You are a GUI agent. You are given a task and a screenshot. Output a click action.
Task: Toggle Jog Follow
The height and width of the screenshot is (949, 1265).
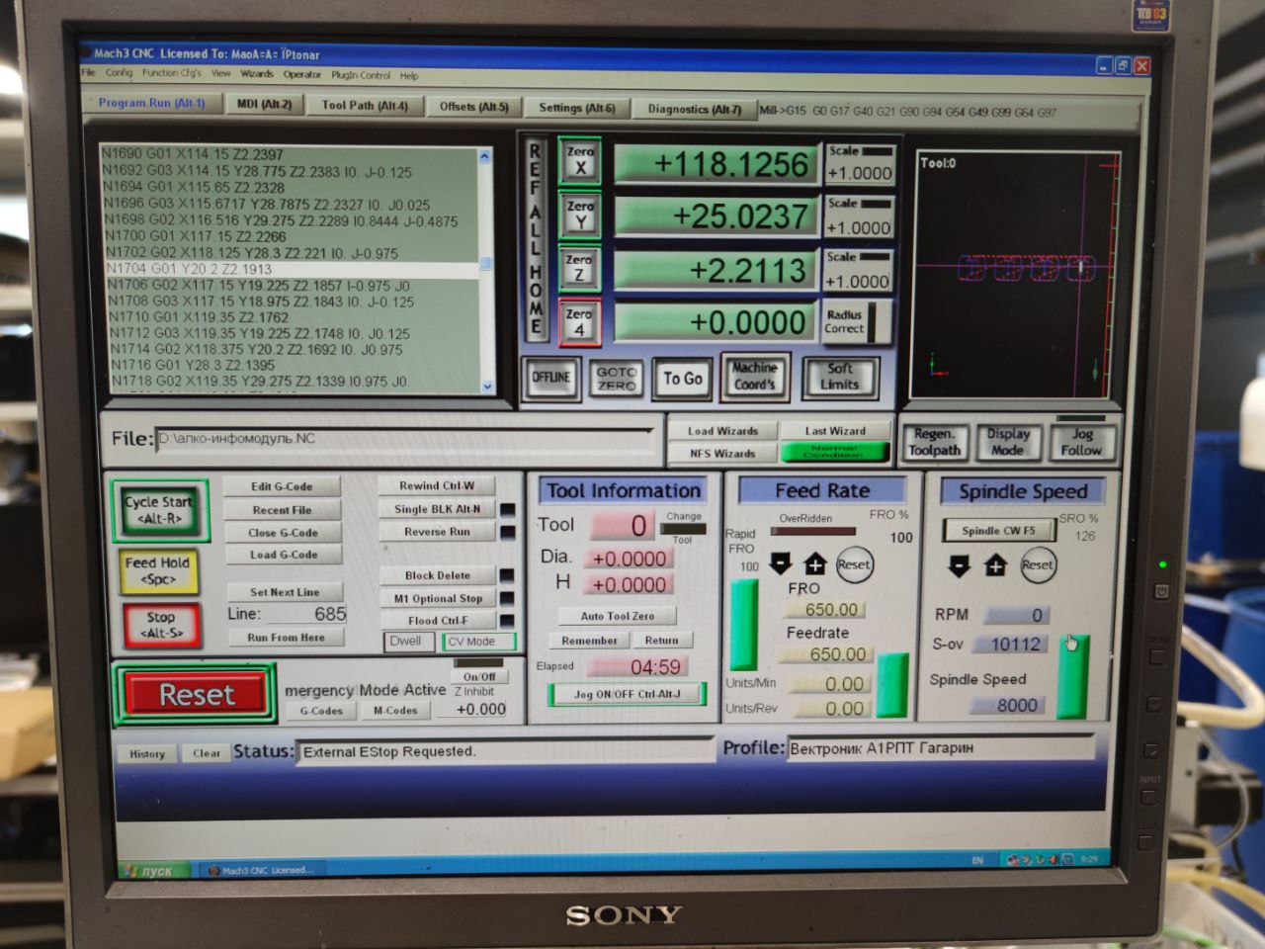click(x=1081, y=442)
